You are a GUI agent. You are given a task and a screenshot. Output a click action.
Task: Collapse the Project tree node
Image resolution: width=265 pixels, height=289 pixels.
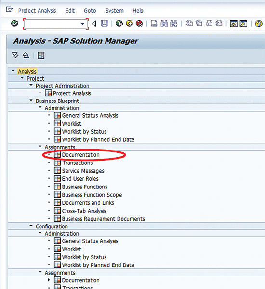(x=22, y=78)
